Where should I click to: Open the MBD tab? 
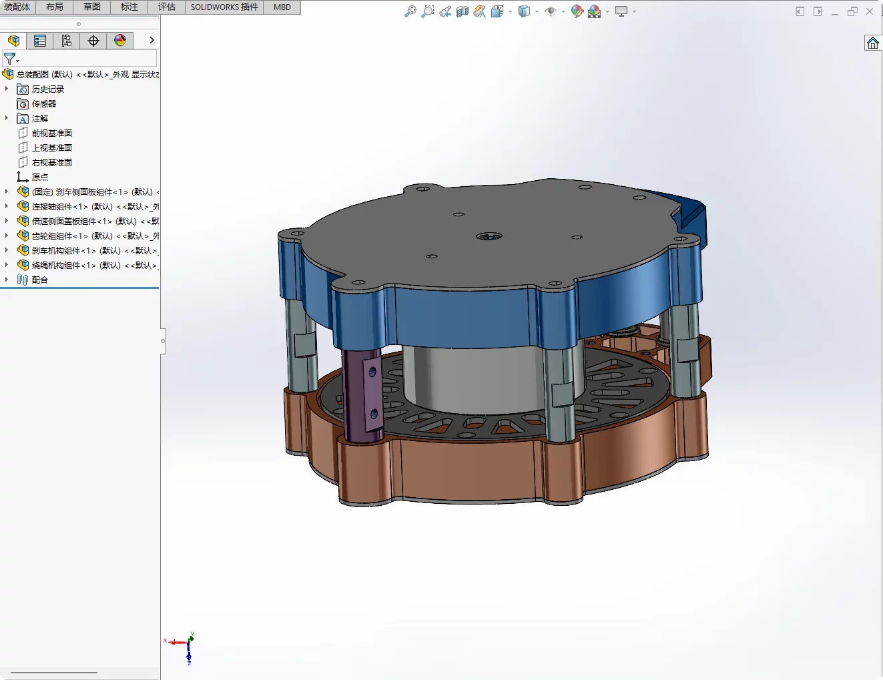pos(282,7)
